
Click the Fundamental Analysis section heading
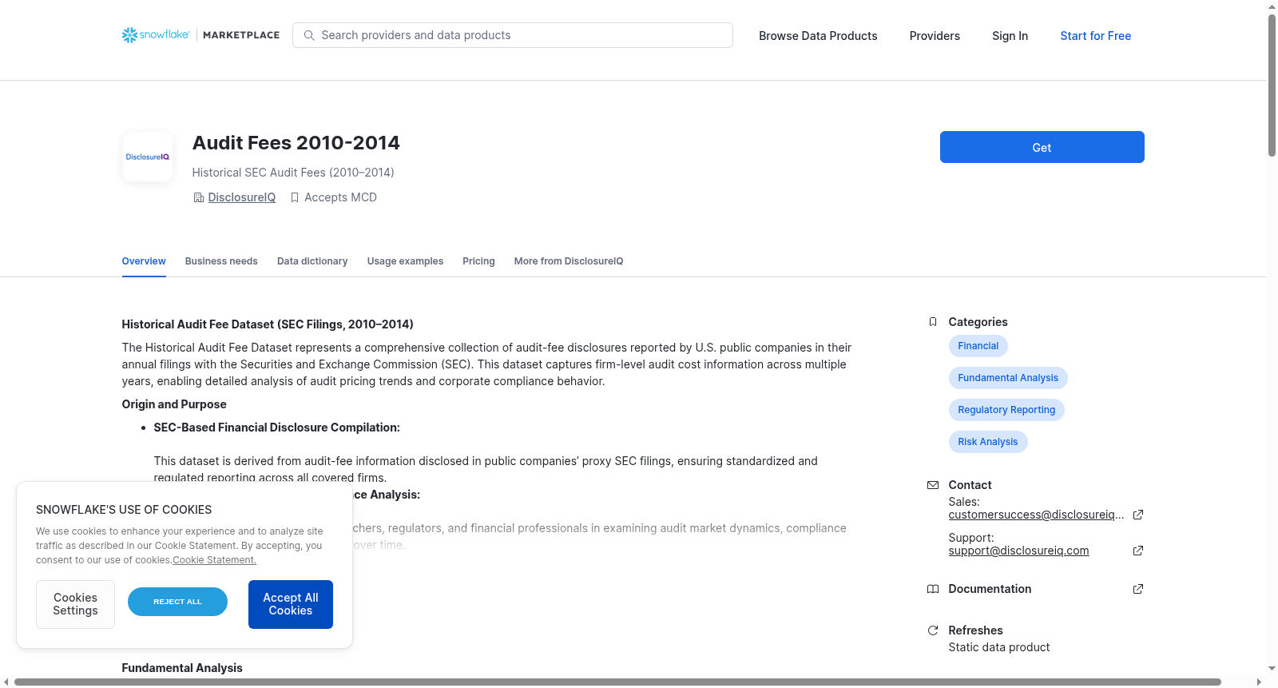click(182, 668)
